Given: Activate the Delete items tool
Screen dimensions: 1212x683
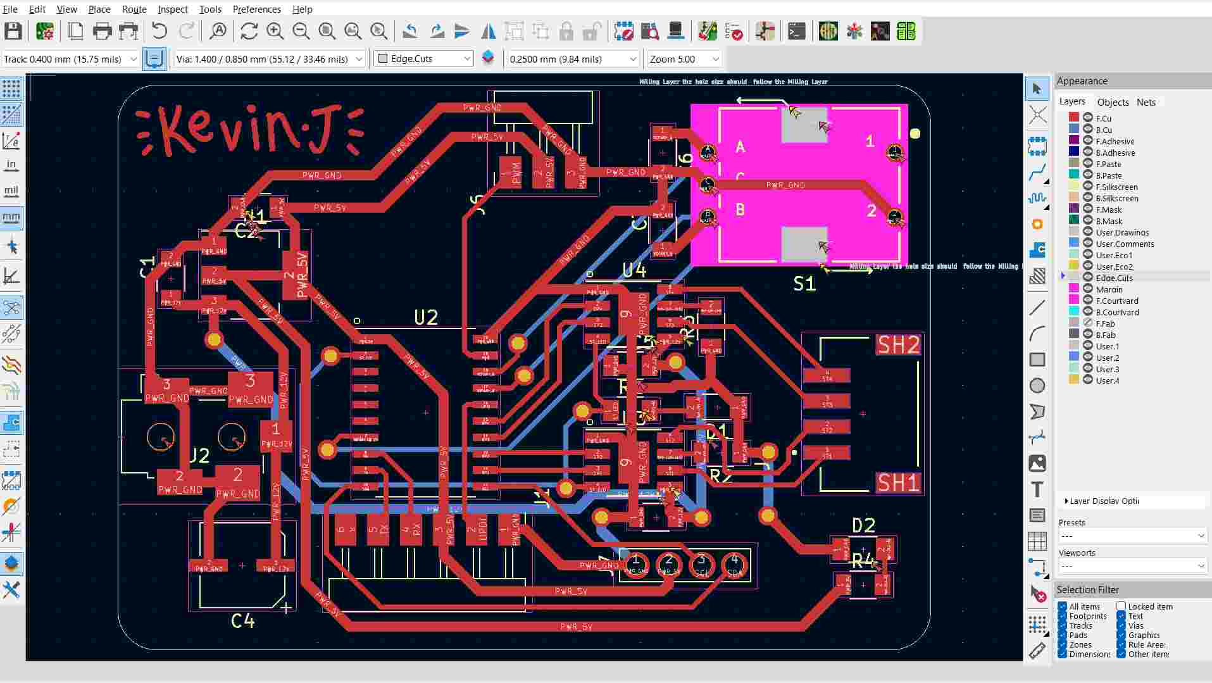Looking at the screenshot, I should [1037, 593].
